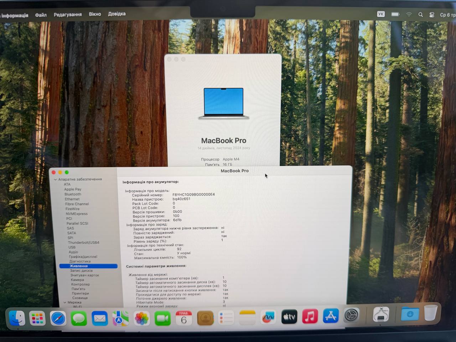The width and height of the screenshot is (456, 342).
Task: Select SAS in the sidebar
Action: [71, 228]
